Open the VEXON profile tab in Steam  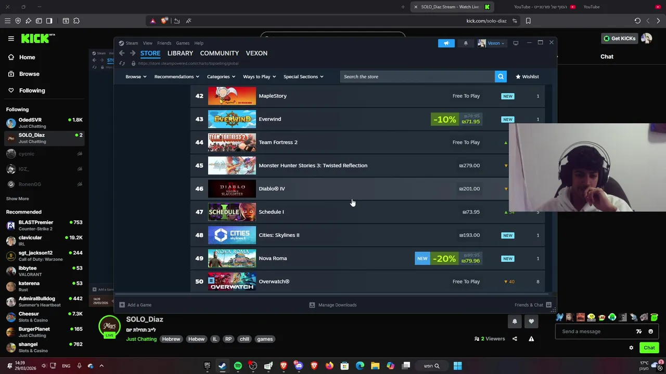[x=257, y=53]
